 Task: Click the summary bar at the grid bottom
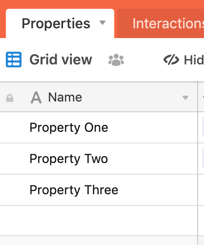pyautogui.click(x=99, y=241)
